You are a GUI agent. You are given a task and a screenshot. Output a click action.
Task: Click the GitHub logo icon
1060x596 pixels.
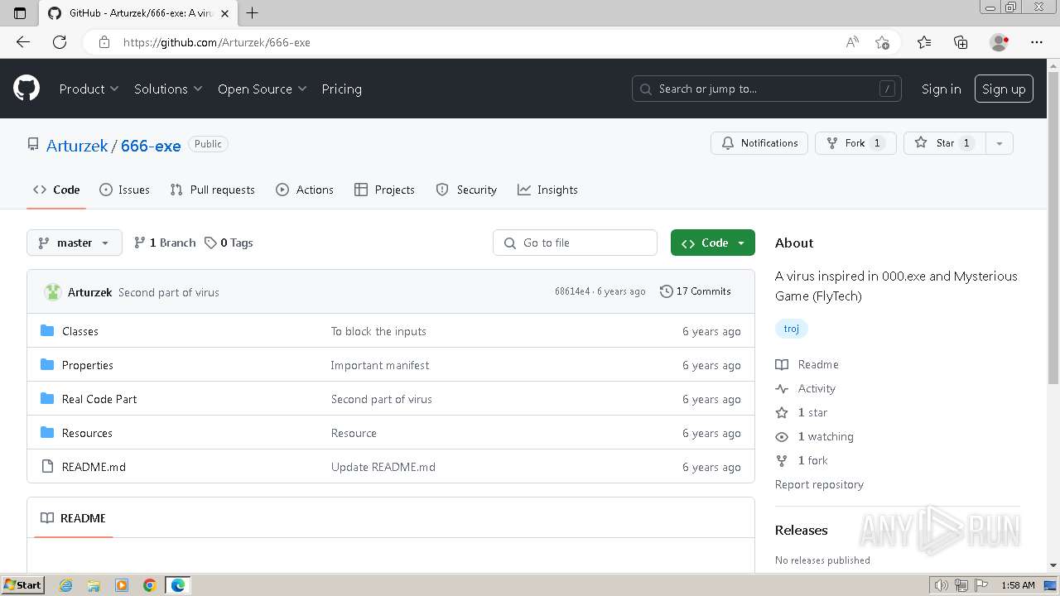pos(26,89)
